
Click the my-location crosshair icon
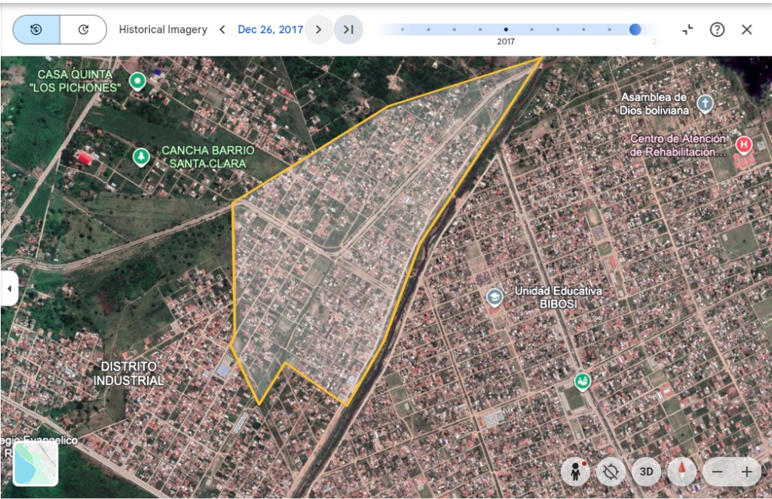click(x=611, y=472)
